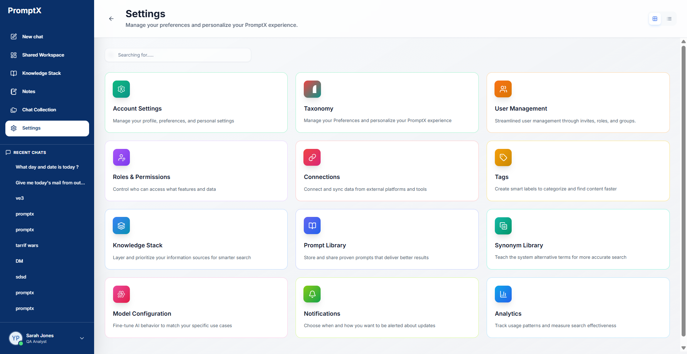Viewport: 687px width, 354px height.
Task: Open the Shared Workspace section
Action: pos(43,55)
